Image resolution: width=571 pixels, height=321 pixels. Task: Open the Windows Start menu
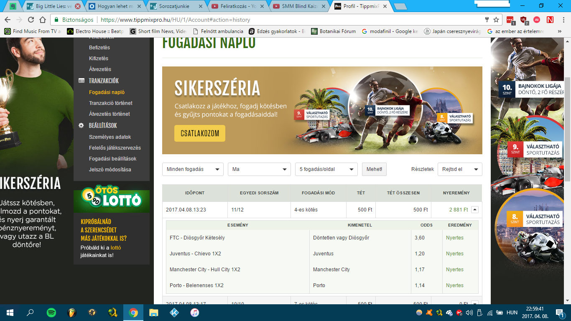point(10,312)
